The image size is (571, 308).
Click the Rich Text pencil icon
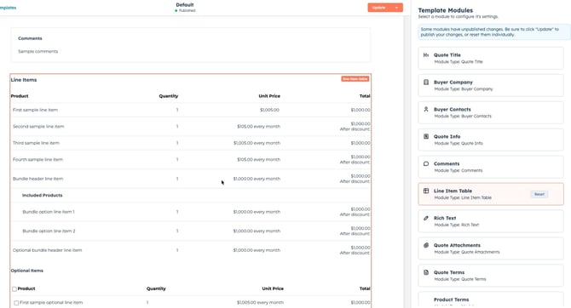[426, 218]
